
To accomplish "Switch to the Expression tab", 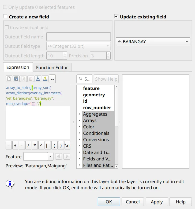I will [18, 67].
